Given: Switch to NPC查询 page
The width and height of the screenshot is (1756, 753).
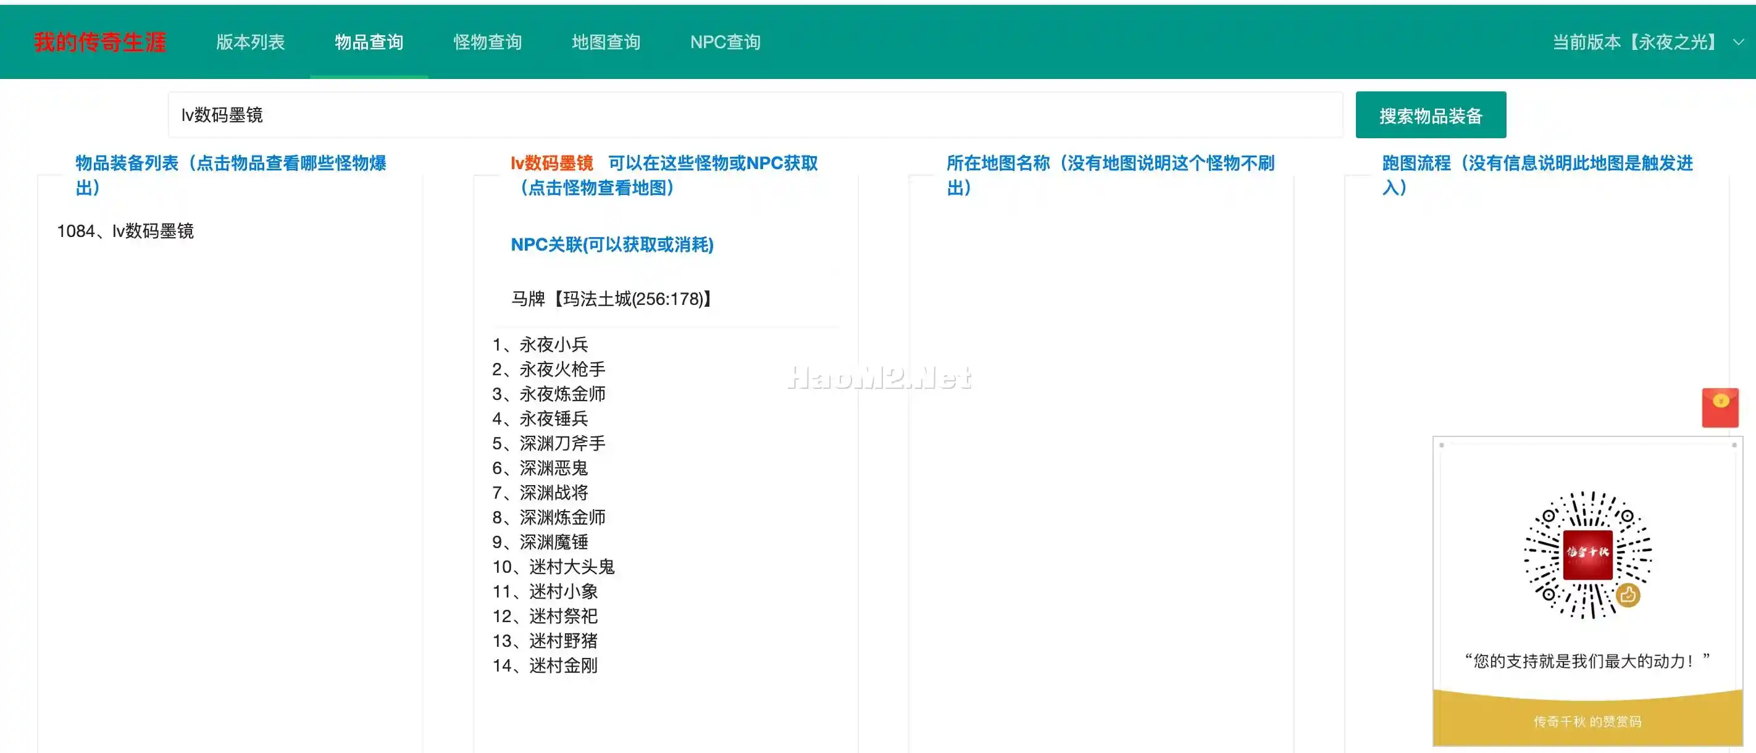Looking at the screenshot, I should pyautogui.click(x=725, y=41).
